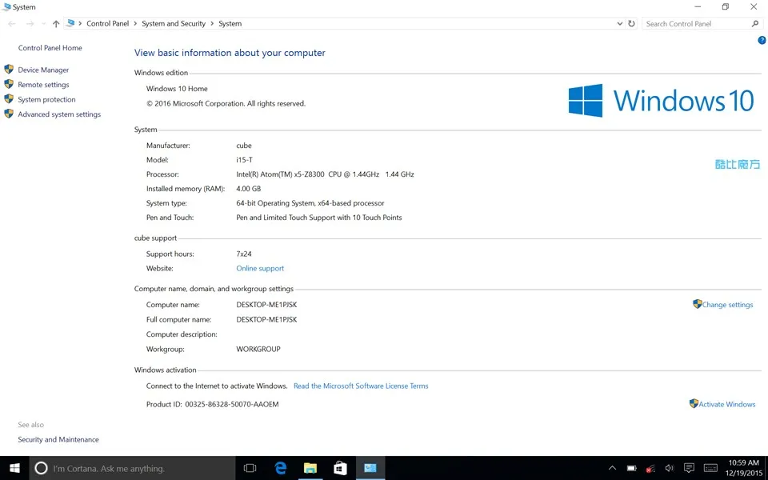Image resolution: width=768 pixels, height=480 pixels.
Task: Click the shield icon beside Advanced system settings
Action: 9,114
